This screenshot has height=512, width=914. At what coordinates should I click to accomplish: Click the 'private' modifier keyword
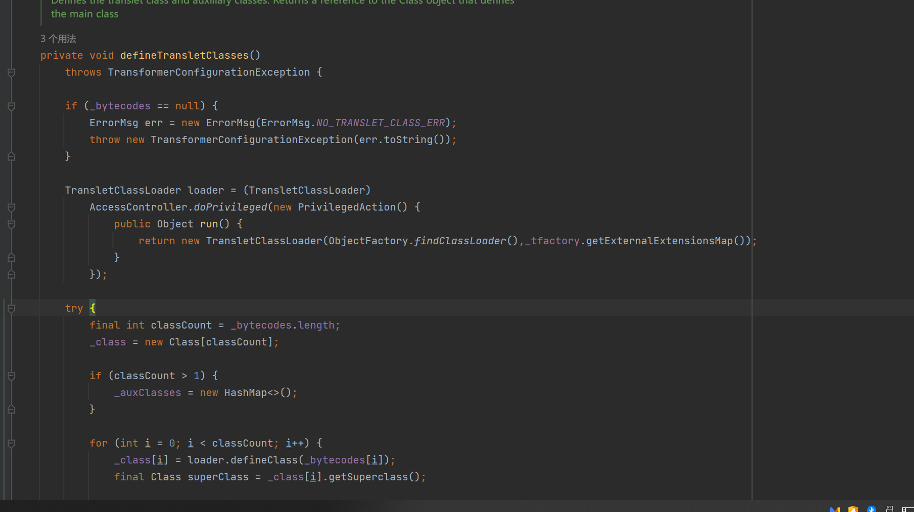click(62, 55)
